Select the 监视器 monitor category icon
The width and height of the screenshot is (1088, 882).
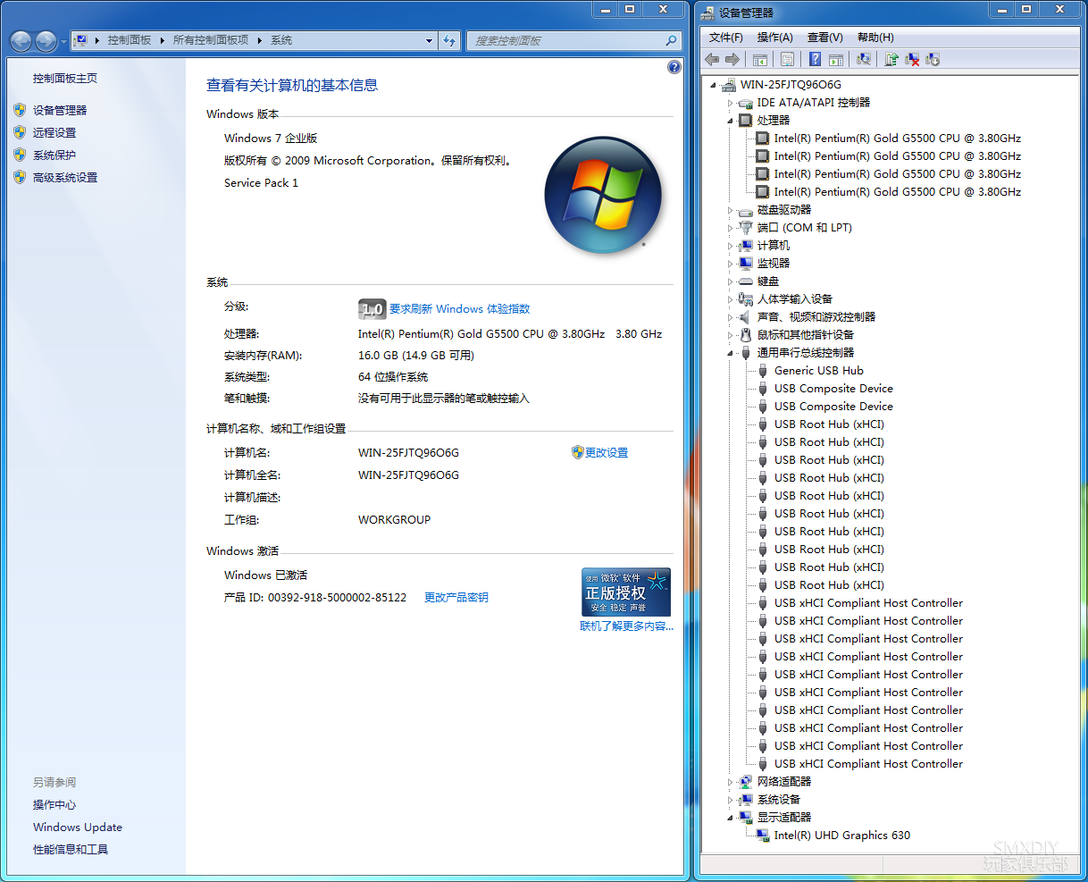pos(746,264)
